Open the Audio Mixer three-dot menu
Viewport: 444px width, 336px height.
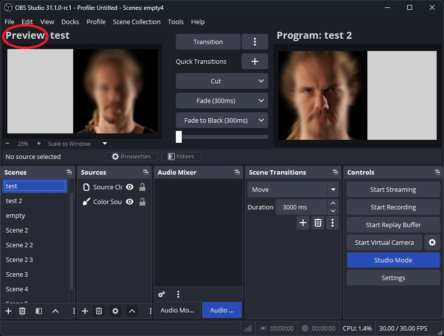(178, 294)
